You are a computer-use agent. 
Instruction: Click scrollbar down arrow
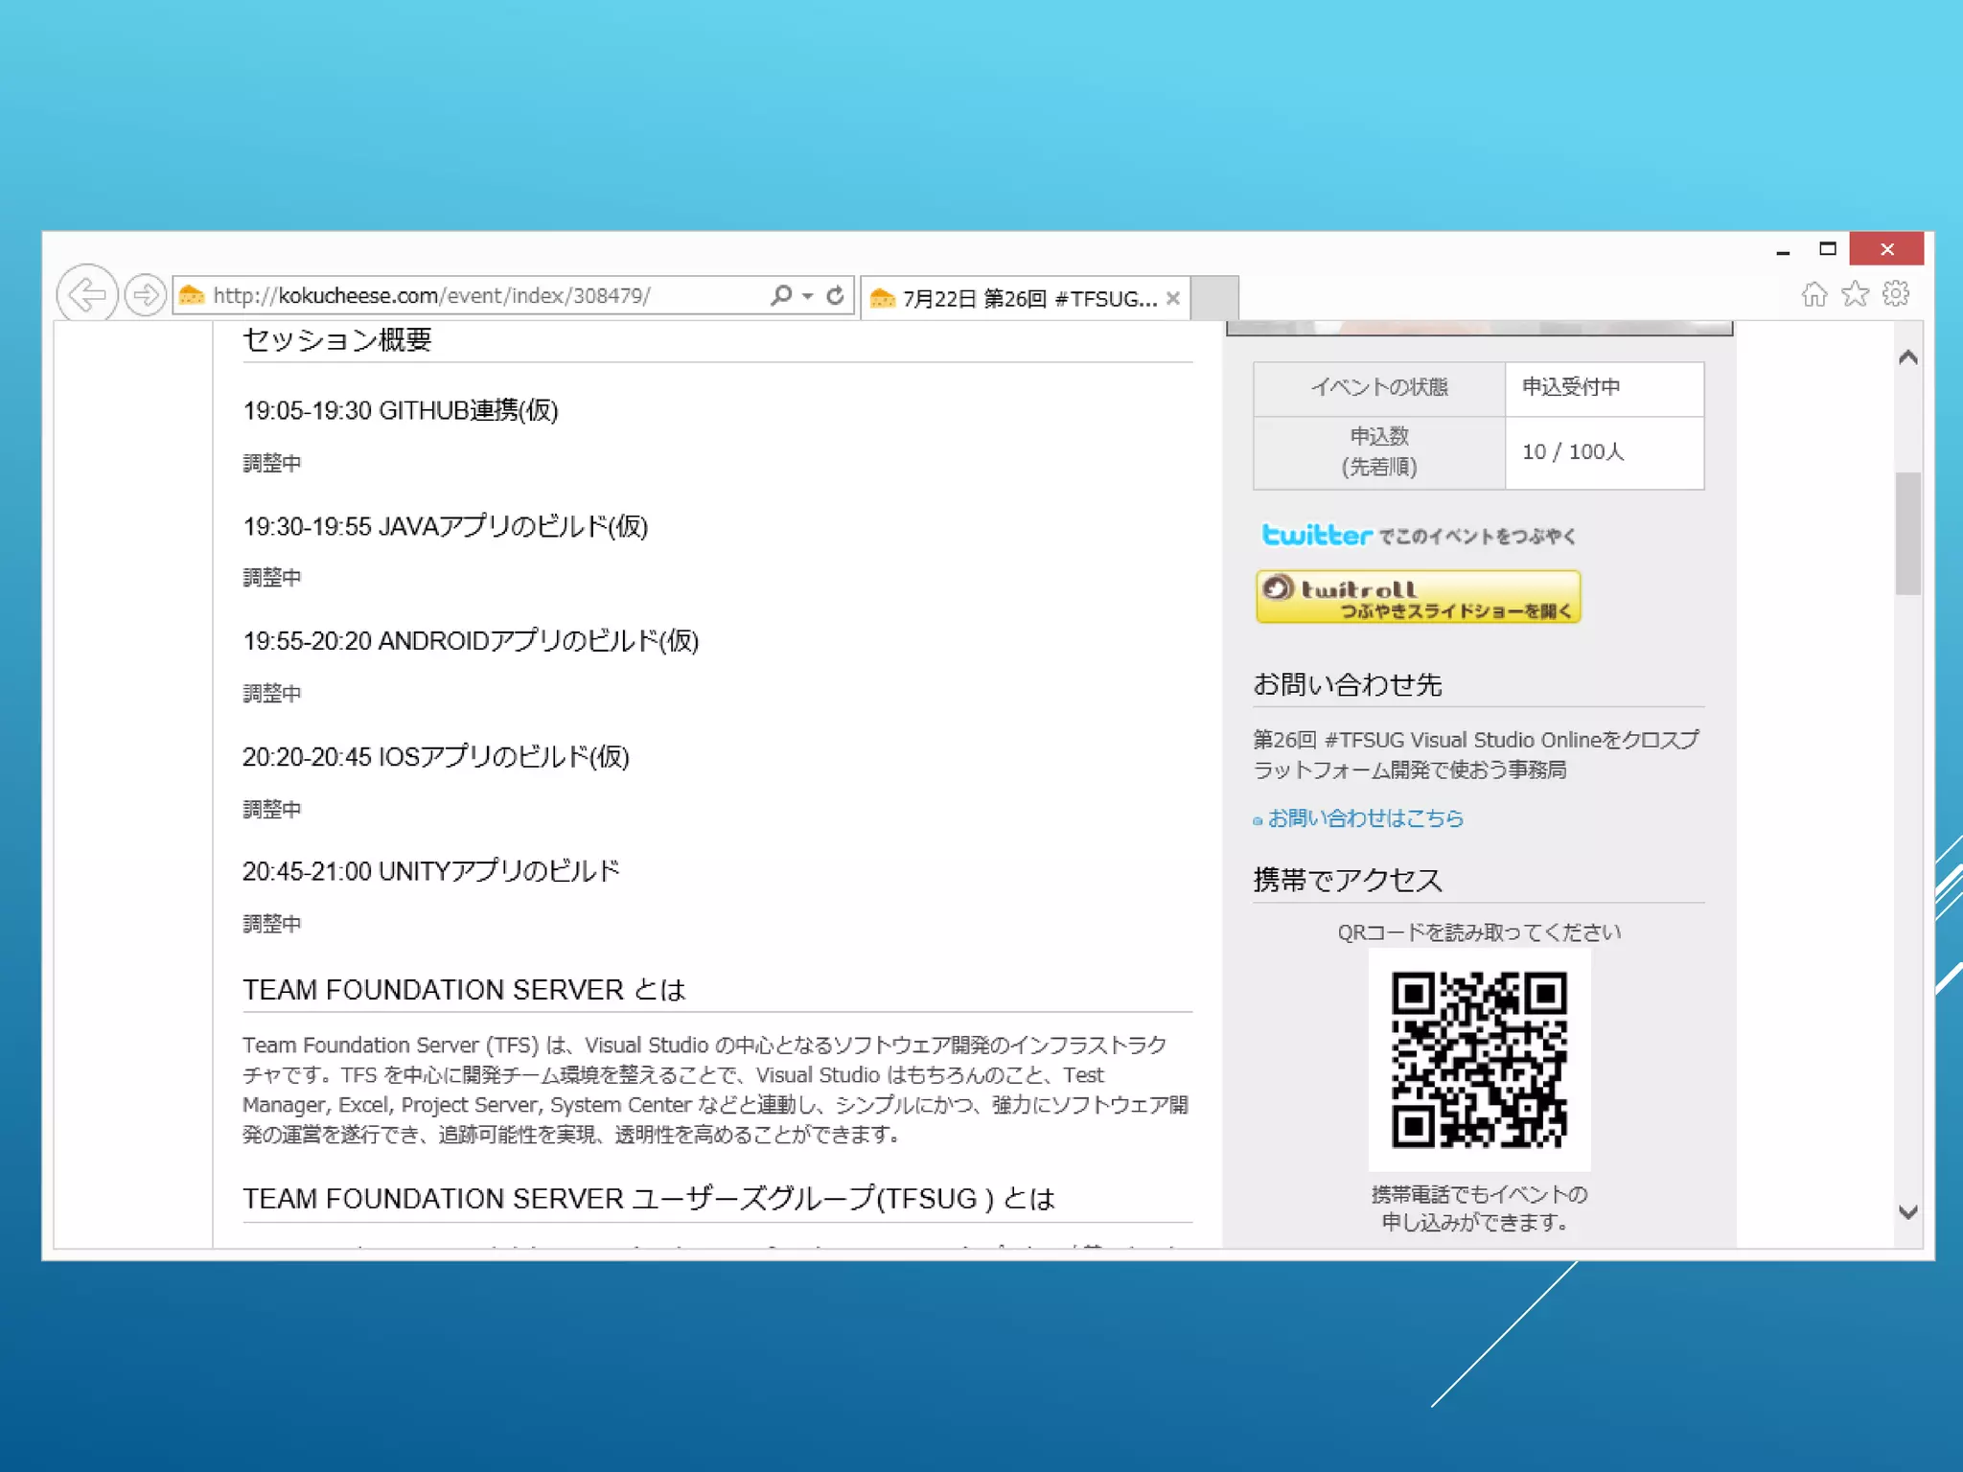[x=1907, y=1212]
